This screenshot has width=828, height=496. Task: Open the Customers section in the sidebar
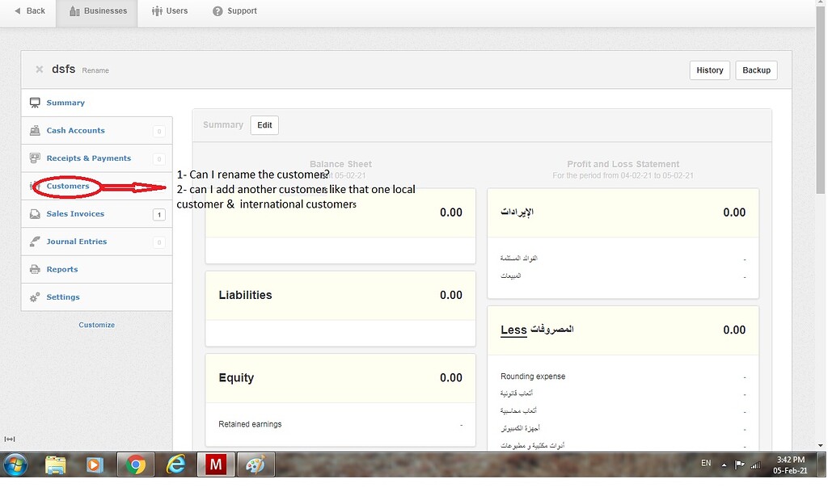coord(66,186)
